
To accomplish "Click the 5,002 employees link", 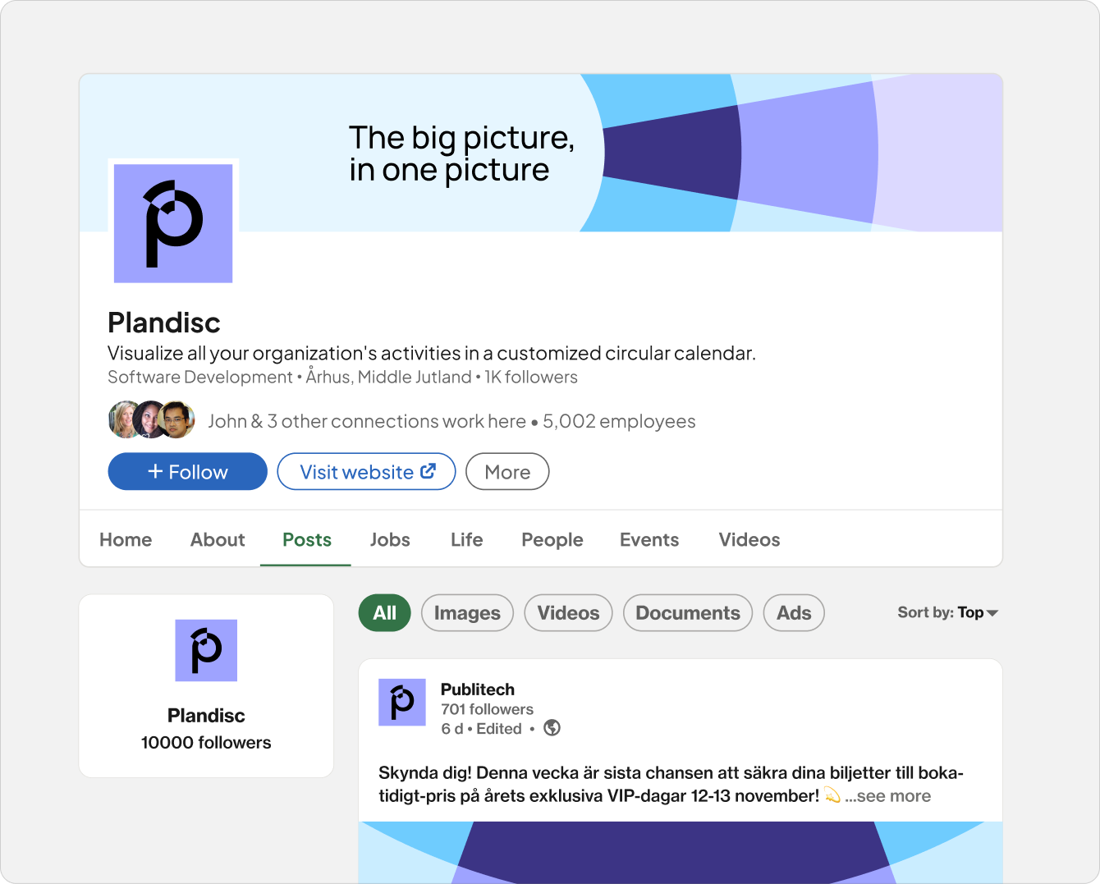I will pos(619,421).
